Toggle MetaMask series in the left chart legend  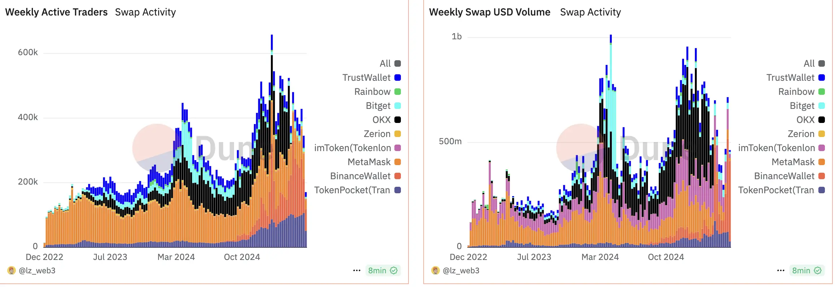[x=369, y=162]
